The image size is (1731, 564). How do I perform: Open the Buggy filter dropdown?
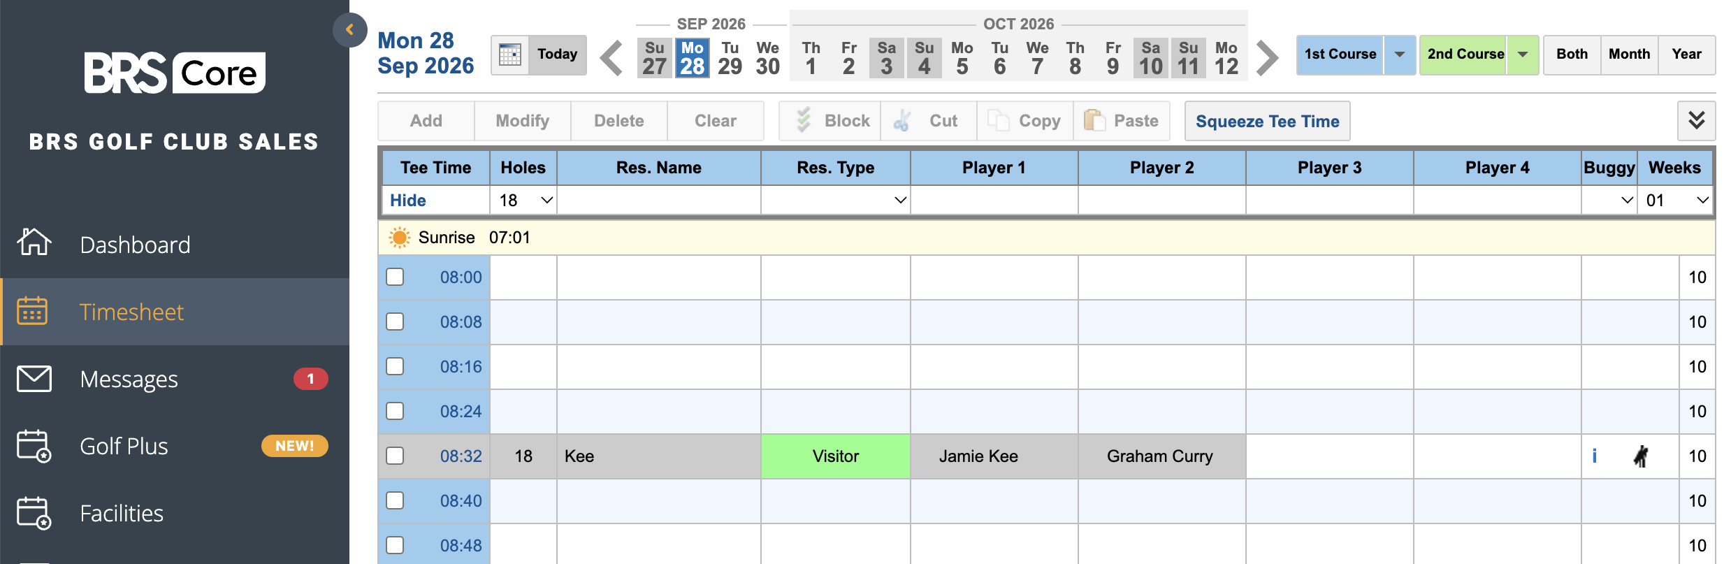pos(1609,201)
